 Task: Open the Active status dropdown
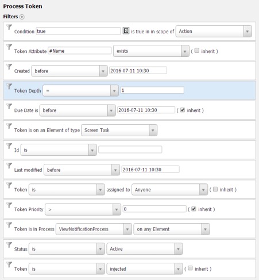[x=145, y=249]
